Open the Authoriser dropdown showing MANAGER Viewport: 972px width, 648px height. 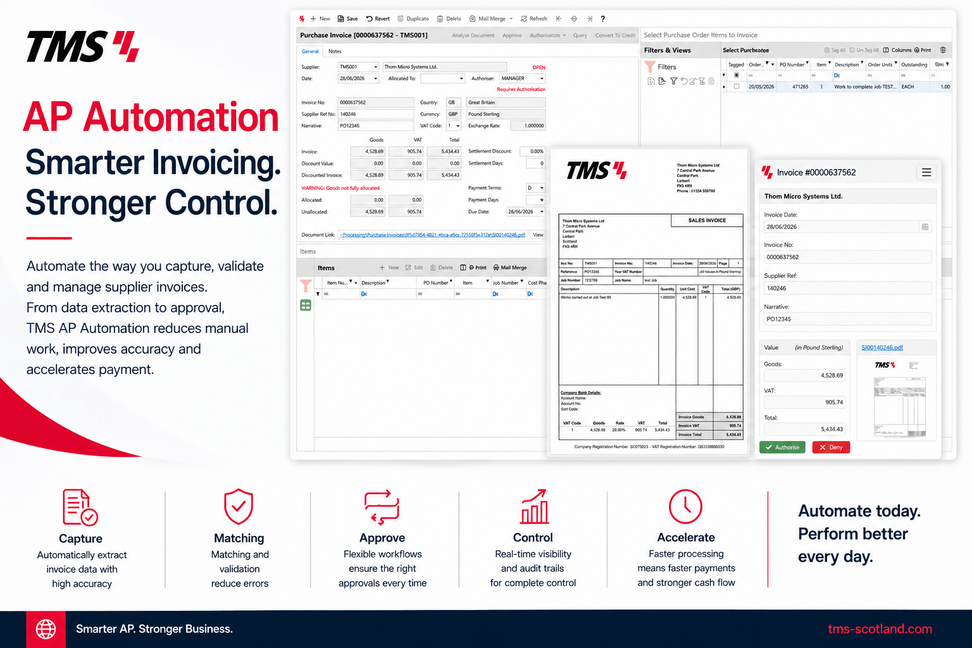point(542,79)
